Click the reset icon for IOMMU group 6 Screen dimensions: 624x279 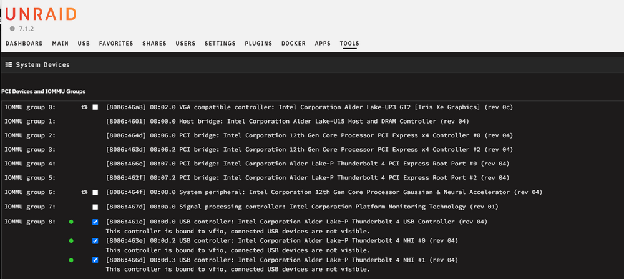[x=84, y=192]
